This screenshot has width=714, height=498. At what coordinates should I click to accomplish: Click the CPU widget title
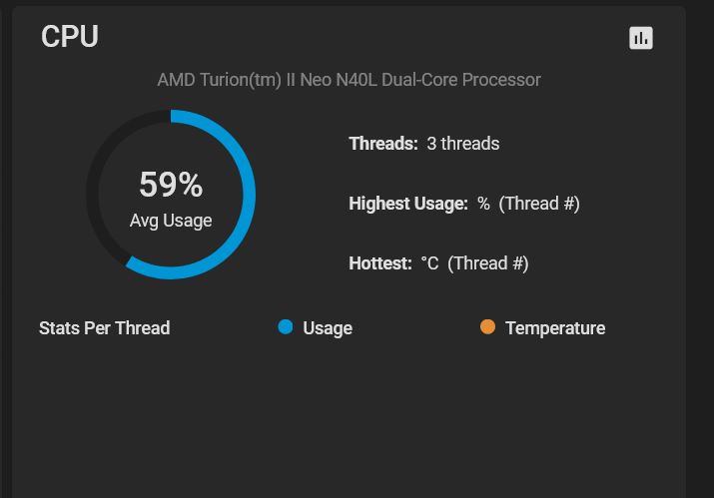coord(70,36)
